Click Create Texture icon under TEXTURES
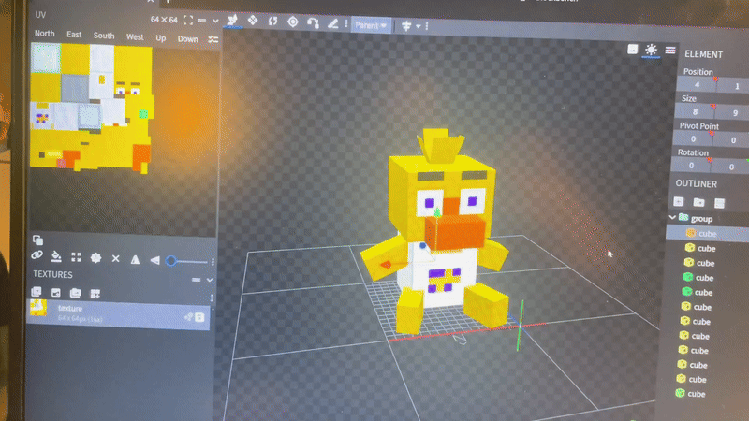The height and width of the screenshot is (421, 749). pos(37,292)
